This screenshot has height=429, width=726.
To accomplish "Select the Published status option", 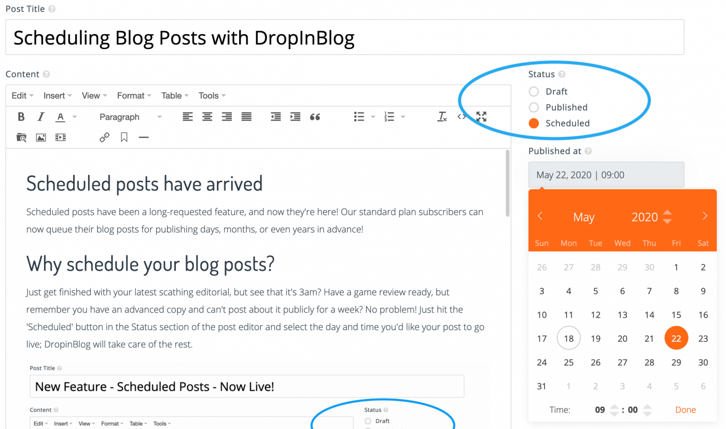I will click(534, 107).
